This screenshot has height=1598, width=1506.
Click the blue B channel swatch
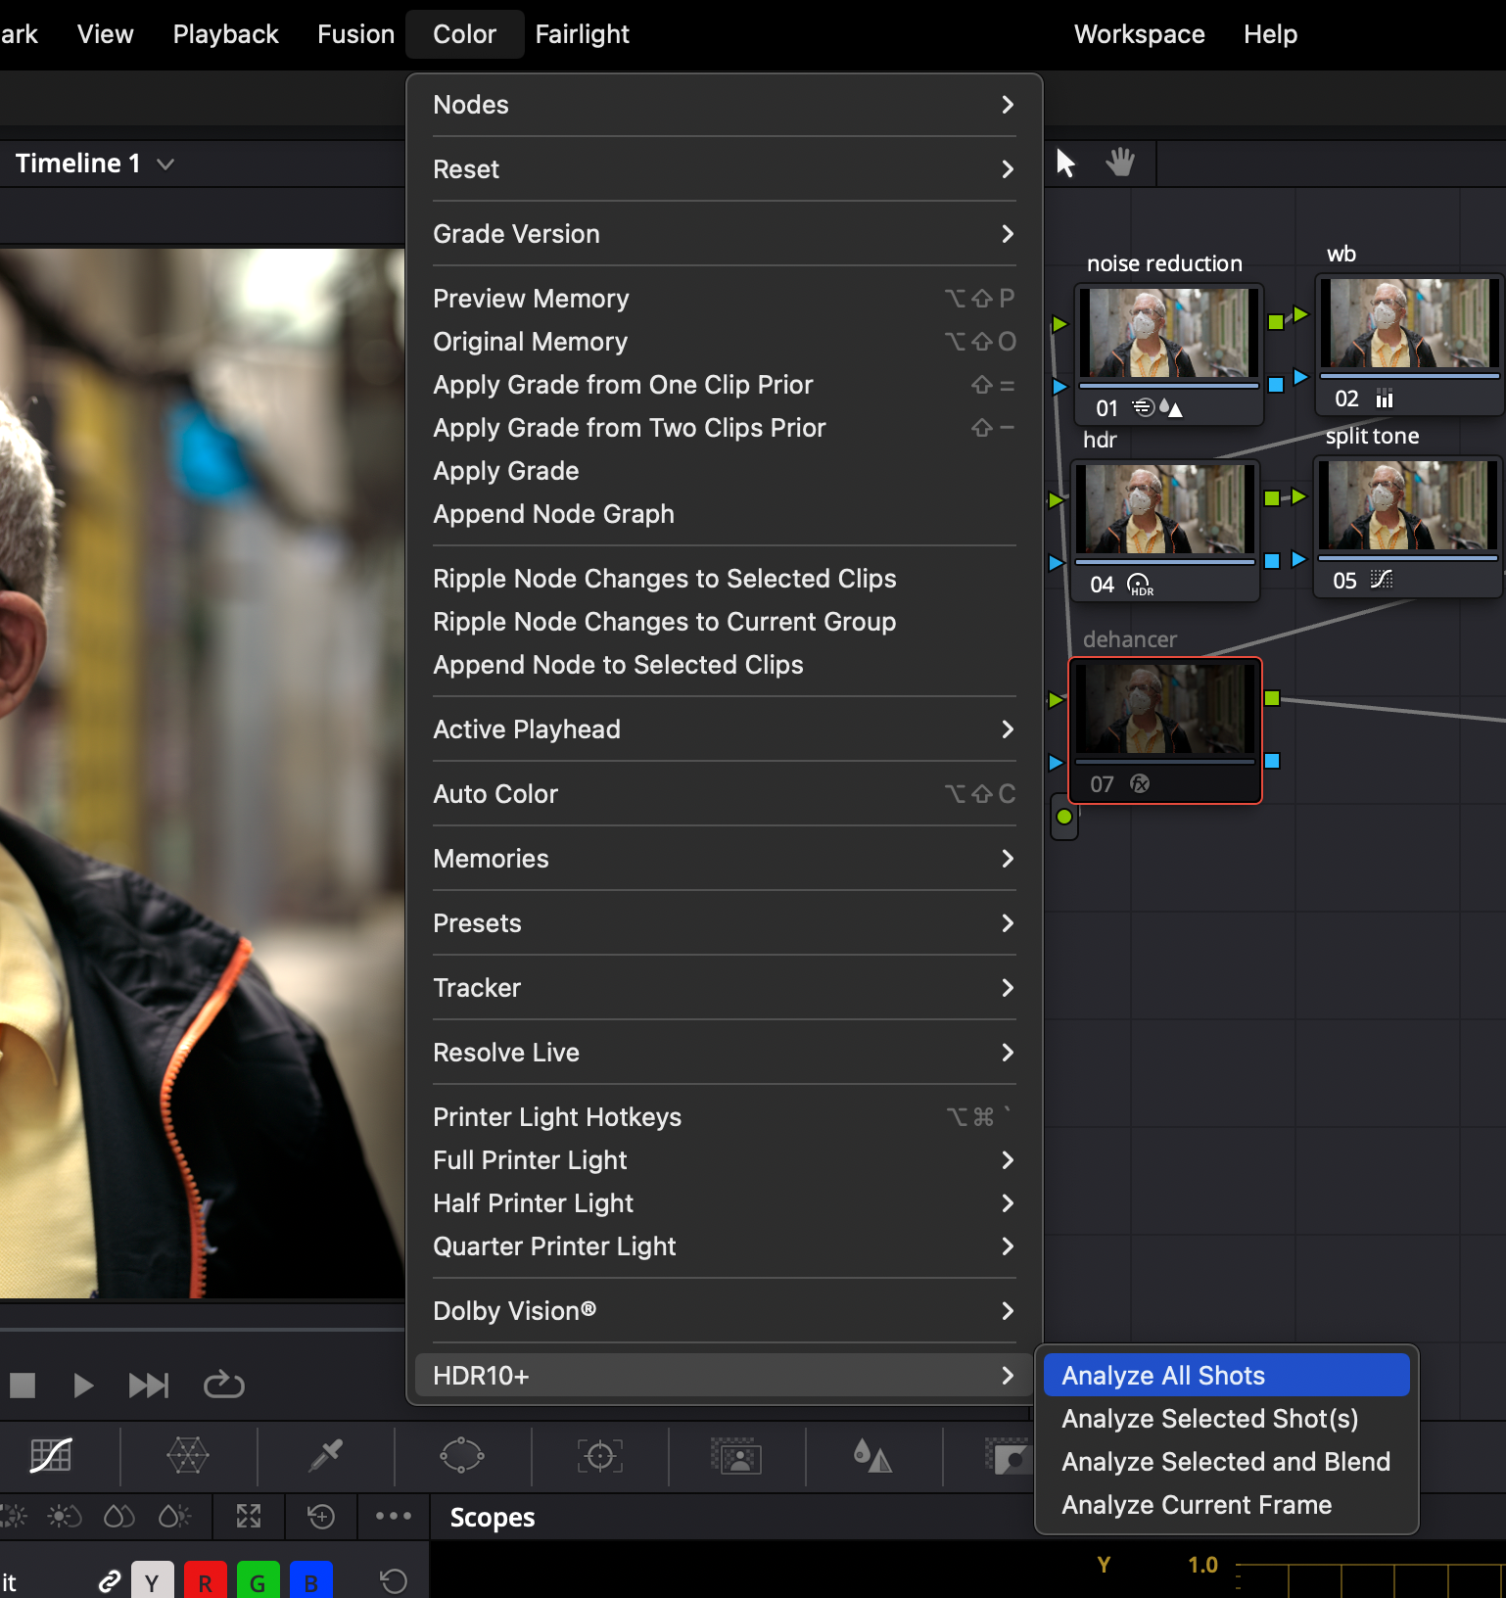click(x=310, y=1580)
